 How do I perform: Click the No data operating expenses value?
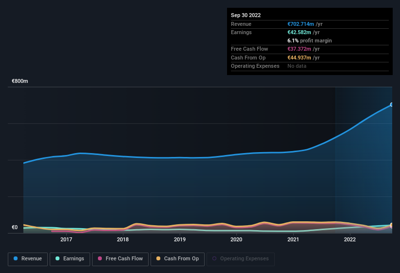point(297,66)
